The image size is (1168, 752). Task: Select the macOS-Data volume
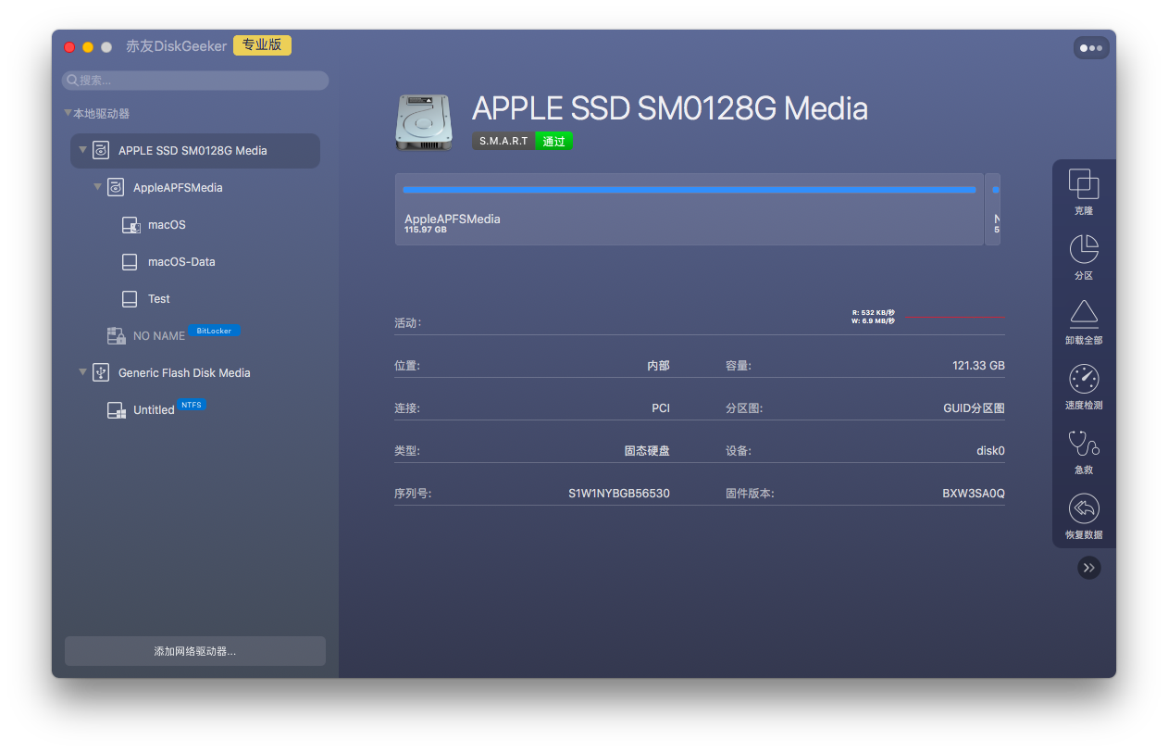tap(180, 262)
